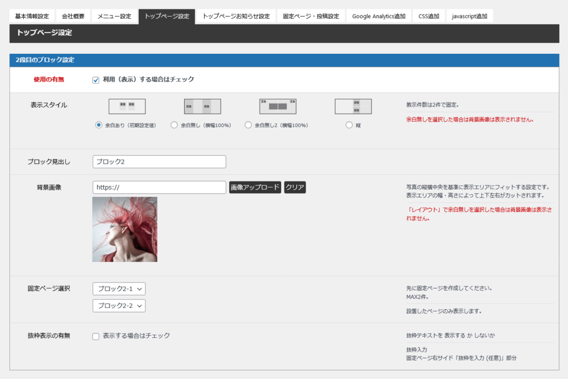Click the クリア button

coord(295,188)
